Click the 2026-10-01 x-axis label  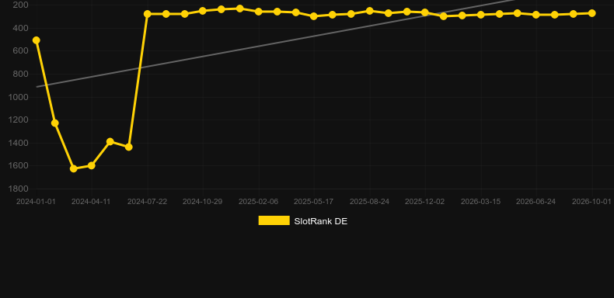(x=591, y=202)
